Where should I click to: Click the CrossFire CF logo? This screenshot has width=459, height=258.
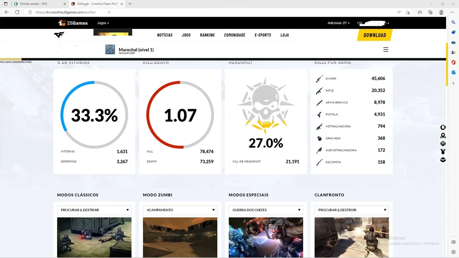coord(59,35)
